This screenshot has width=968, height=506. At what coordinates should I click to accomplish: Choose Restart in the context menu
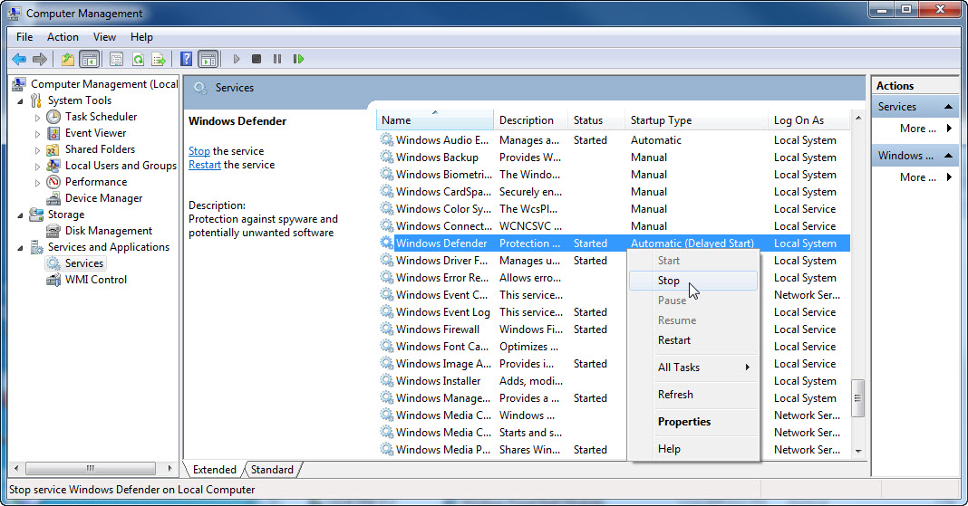693,340
